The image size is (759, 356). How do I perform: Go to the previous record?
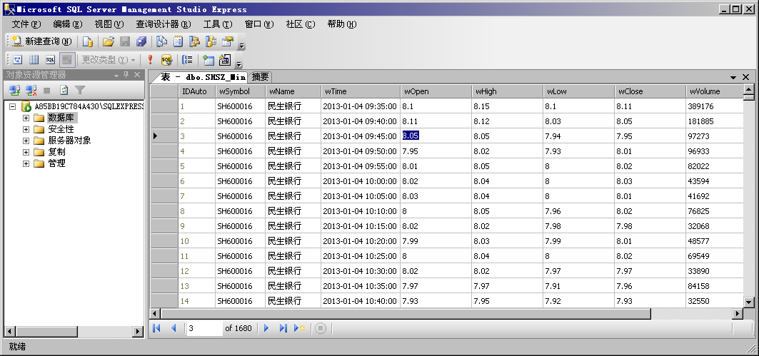click(174, 328)
